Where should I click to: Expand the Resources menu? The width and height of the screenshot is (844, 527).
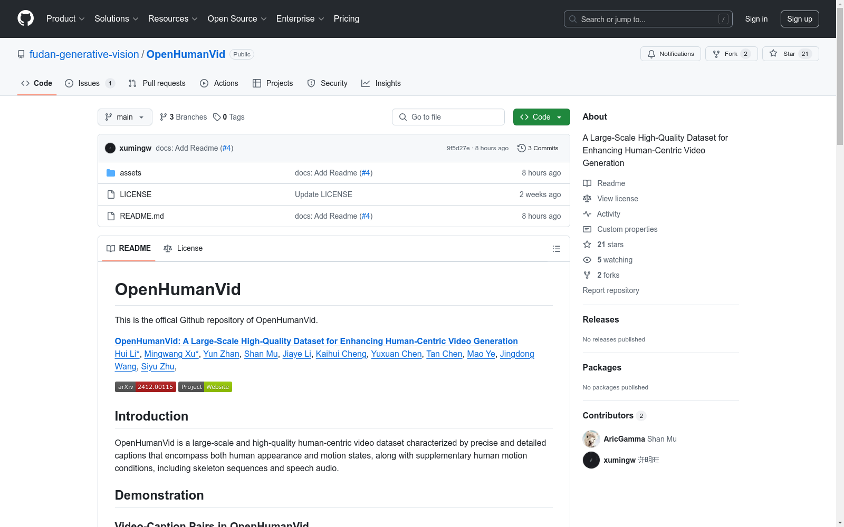[173, 19]
